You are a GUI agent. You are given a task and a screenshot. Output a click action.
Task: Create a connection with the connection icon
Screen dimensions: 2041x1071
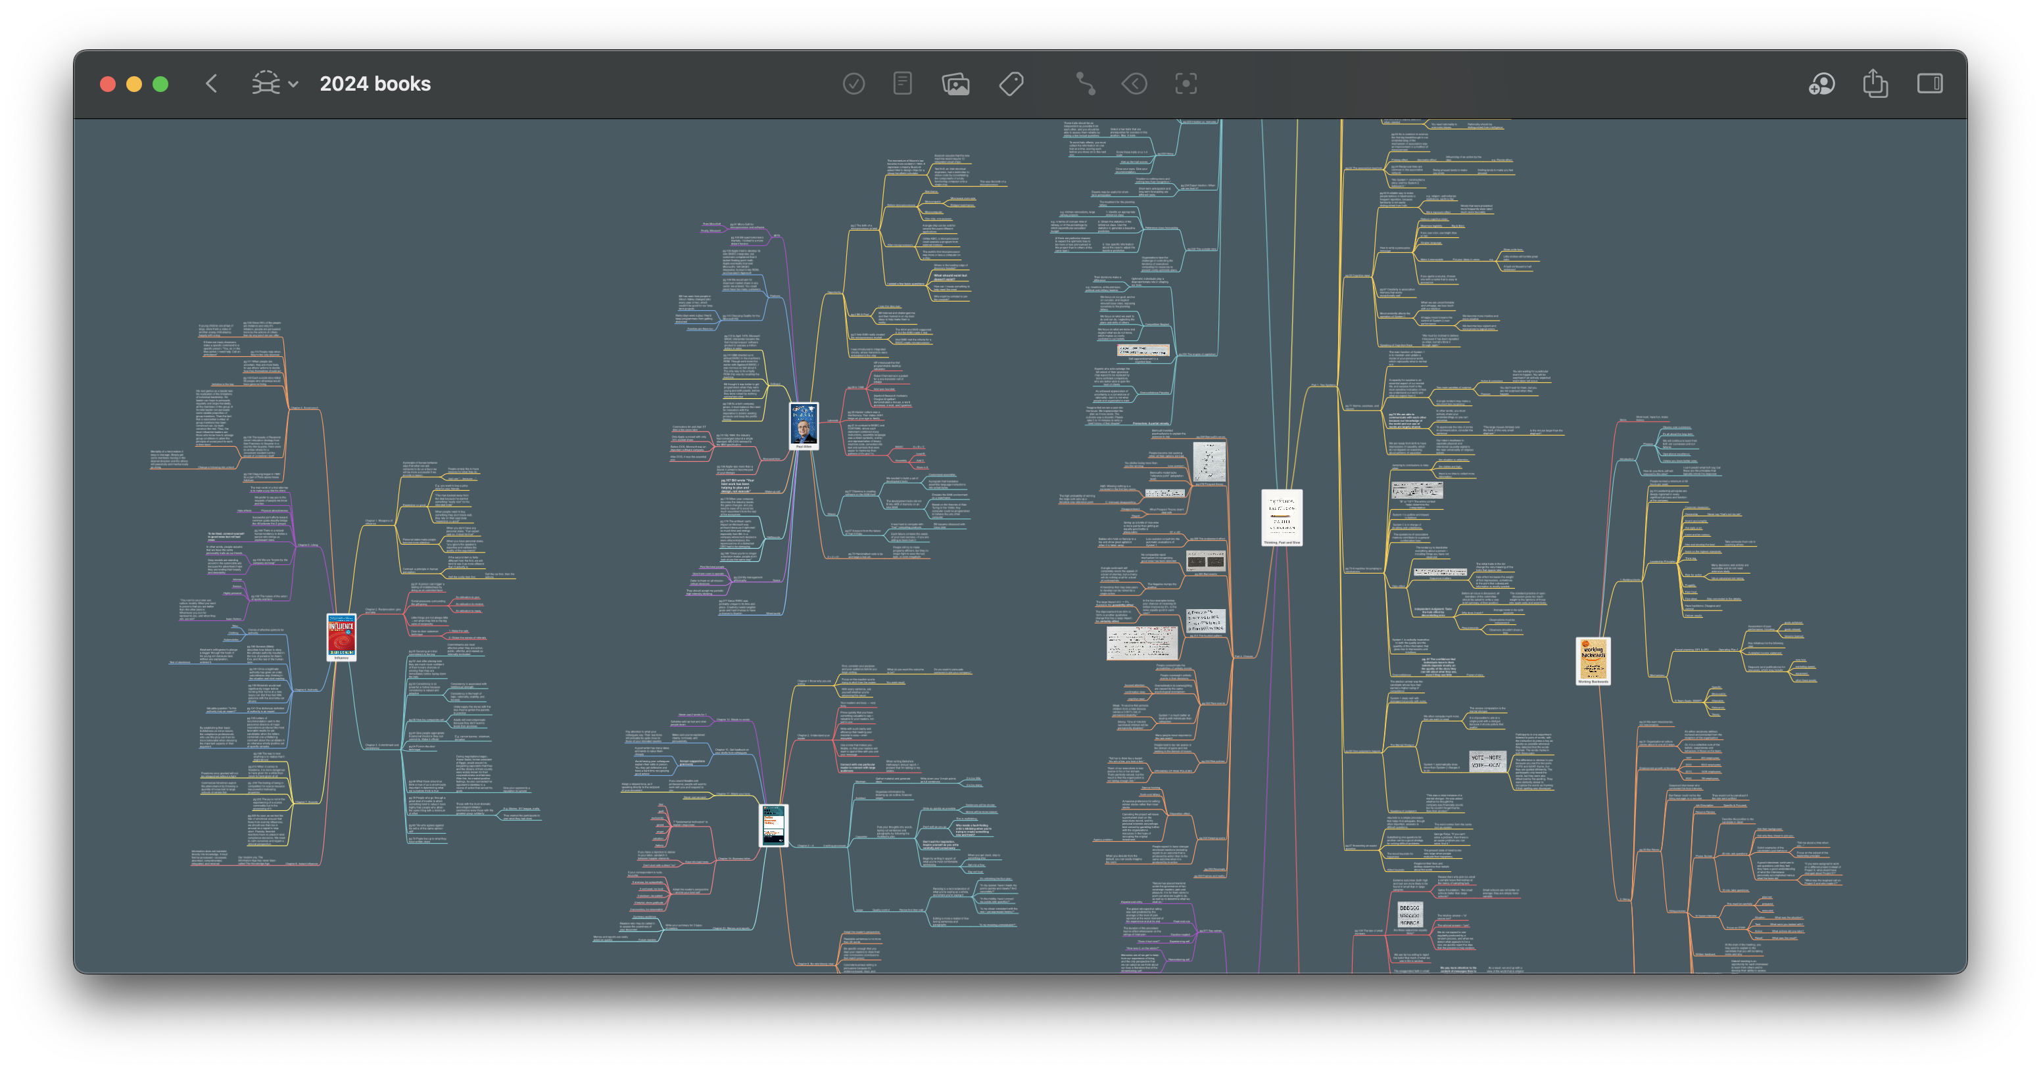click(x=1086, y=83)
